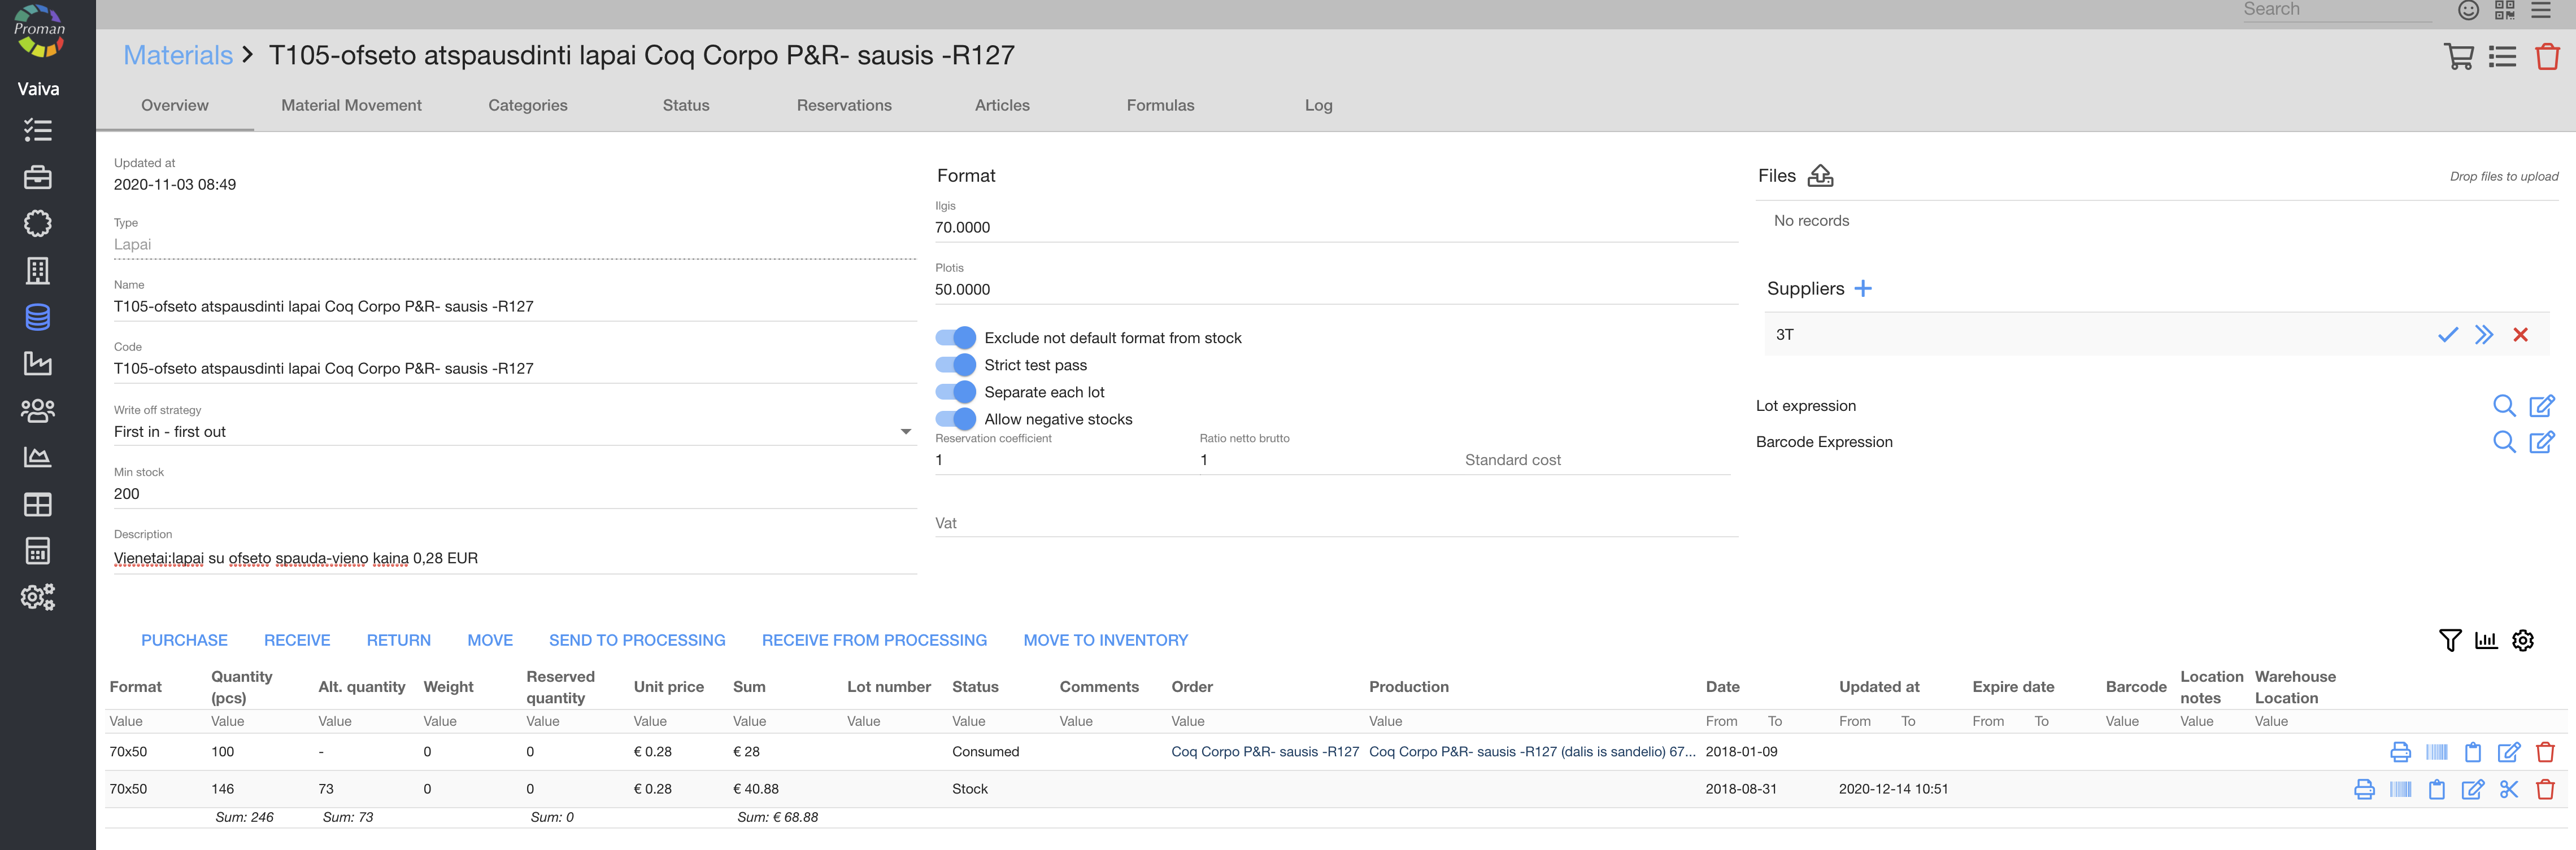The height and width of the screenshot is (850, 2576).
Task: Click Materials breadcrumb link
Action: (177, 55)
